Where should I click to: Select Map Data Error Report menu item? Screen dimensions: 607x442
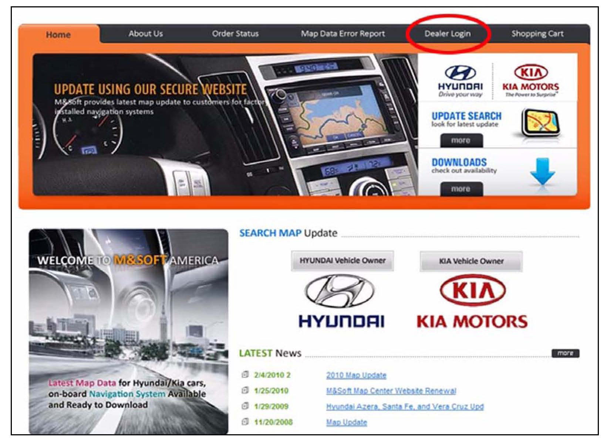[x=343, y=34]
